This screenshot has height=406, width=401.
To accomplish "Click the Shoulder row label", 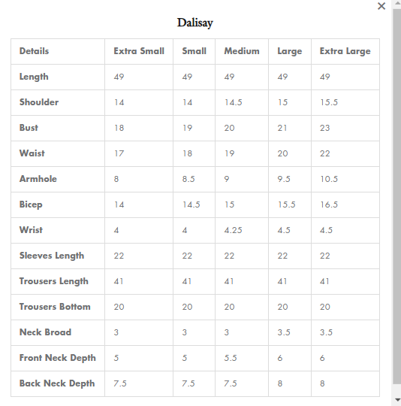I will pos(39,102).
